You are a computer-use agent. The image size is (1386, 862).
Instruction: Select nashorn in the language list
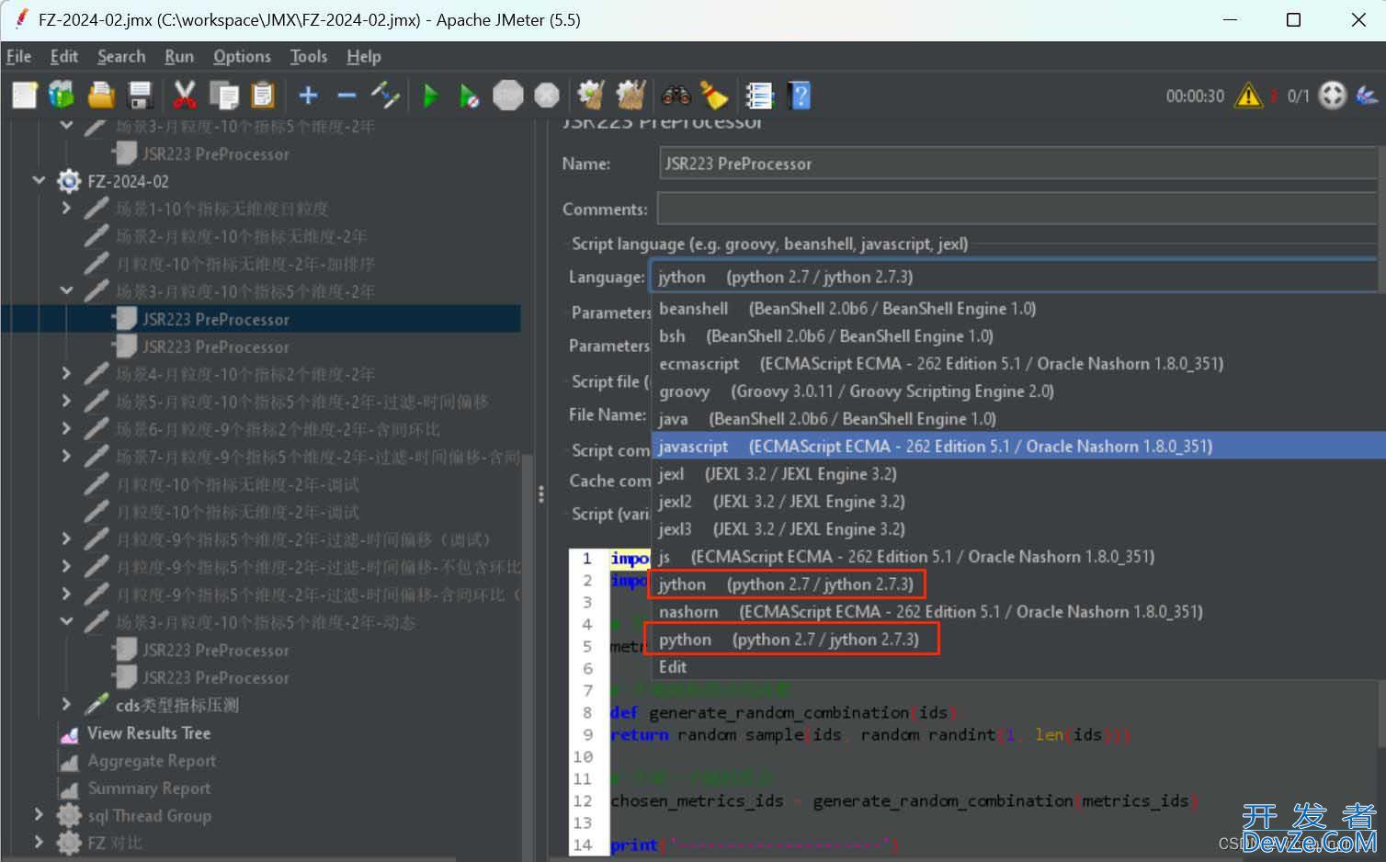point(1016,612)
